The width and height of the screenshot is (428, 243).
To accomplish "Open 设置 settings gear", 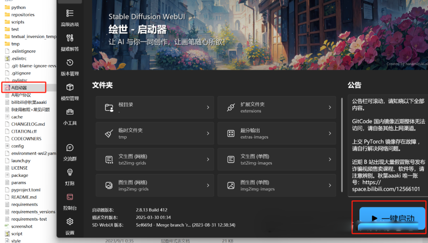I will coord(70,222).
